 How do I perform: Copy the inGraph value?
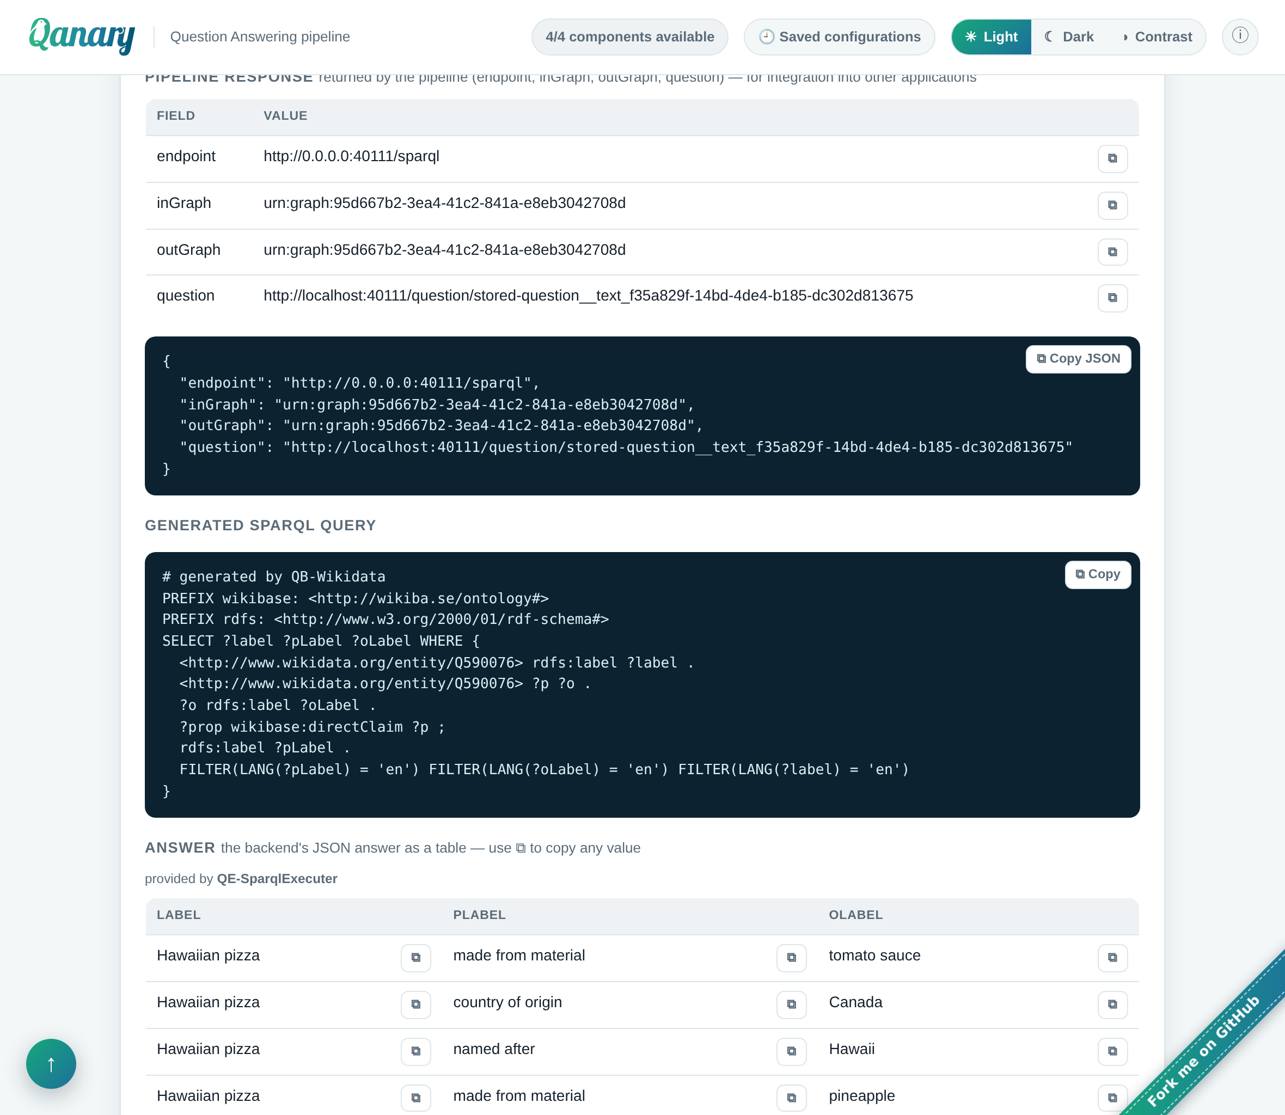click(x=1112, y=205)
